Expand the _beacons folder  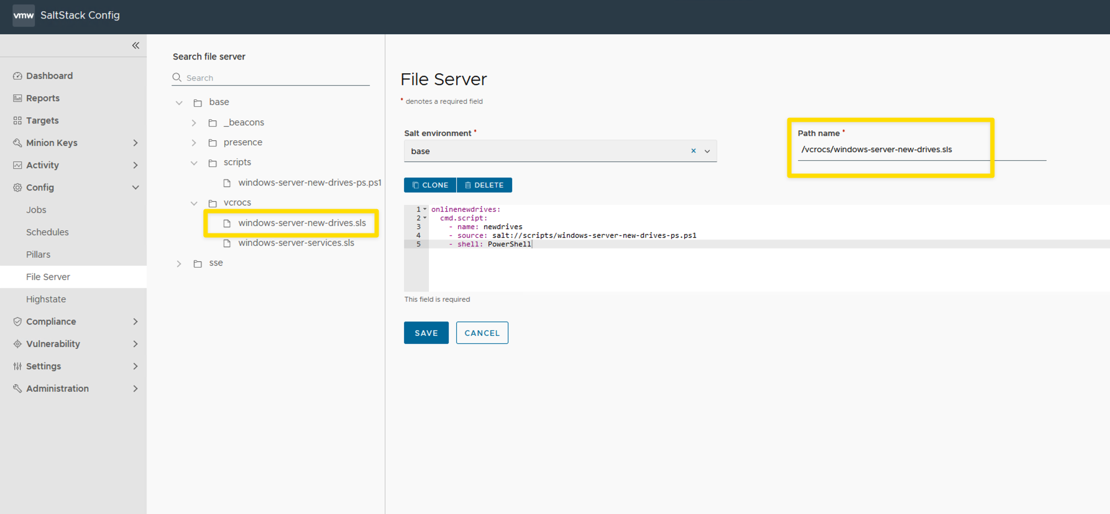click(x=194, y=123)
